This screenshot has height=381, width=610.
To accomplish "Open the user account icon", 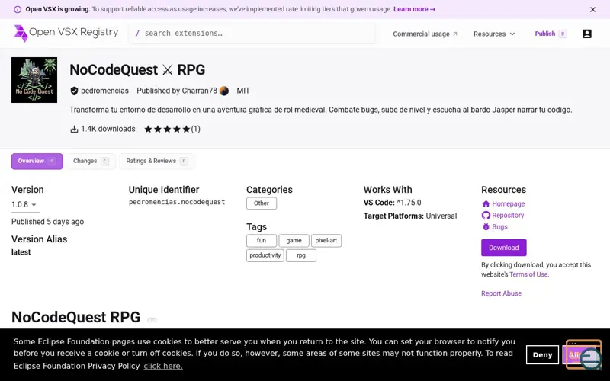I will [587, 34].
